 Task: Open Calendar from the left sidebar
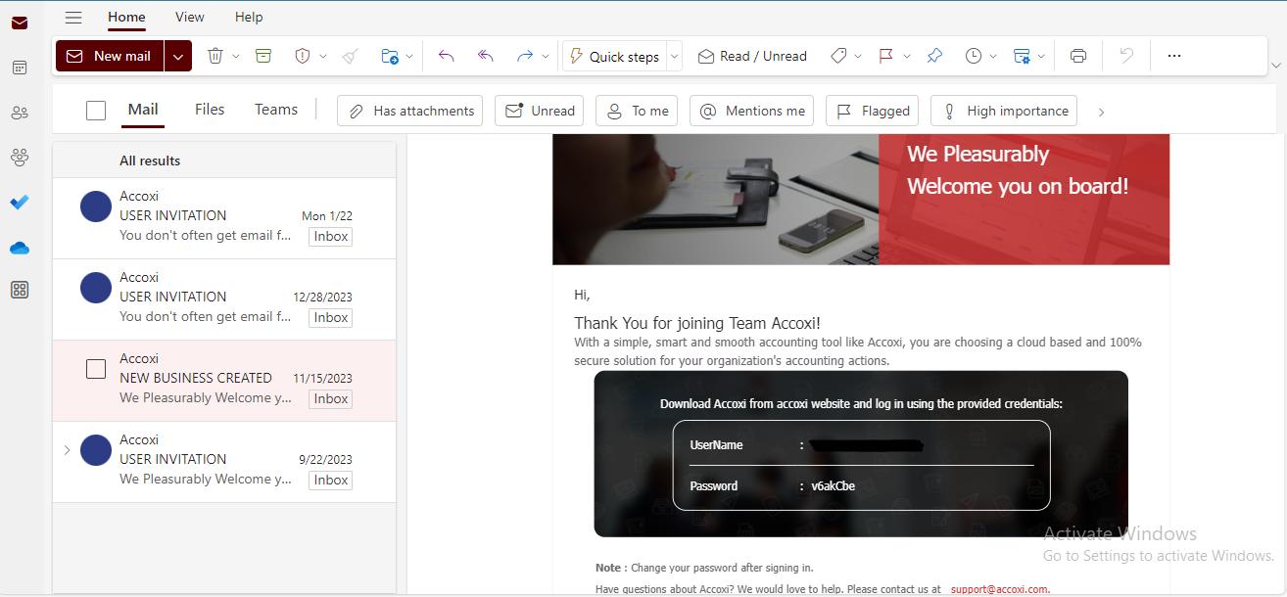[x=20, y=68]
